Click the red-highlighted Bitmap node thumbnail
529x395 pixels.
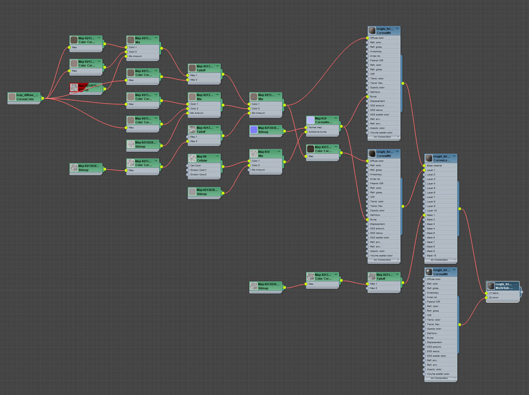point(74,88)
